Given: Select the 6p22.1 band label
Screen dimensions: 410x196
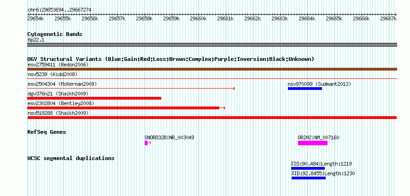Looking at the screenshot, I should pos(36,40).
